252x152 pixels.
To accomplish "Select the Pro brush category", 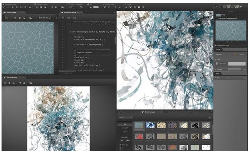I will (125, 124).
